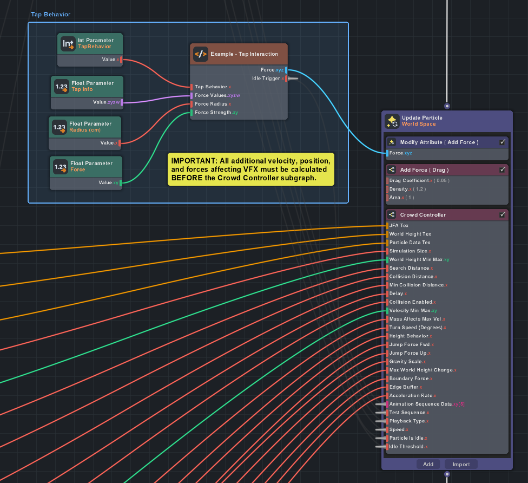Click the code icon on Example - Tap Interaction
This screenshot has height=483, width=528.
[x=201, y=54]
